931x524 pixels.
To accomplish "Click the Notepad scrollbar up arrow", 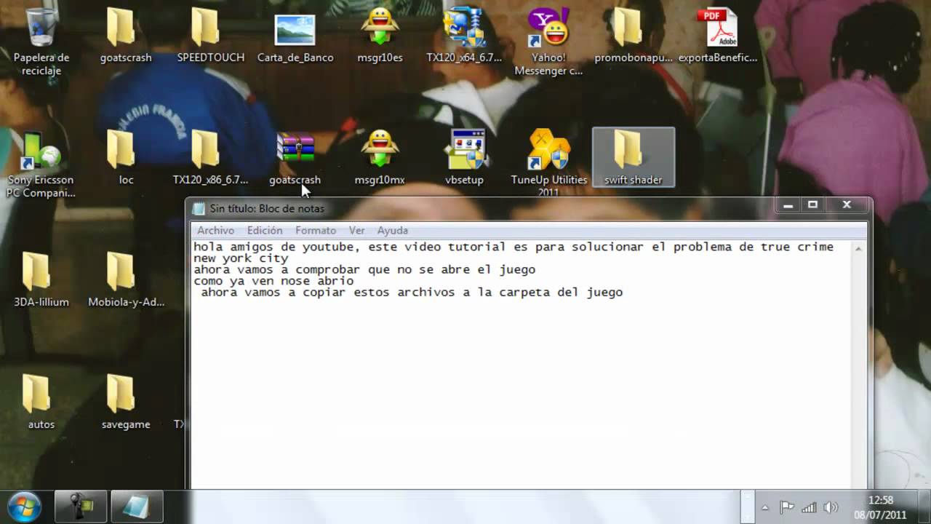I will (x=858, y=248).
